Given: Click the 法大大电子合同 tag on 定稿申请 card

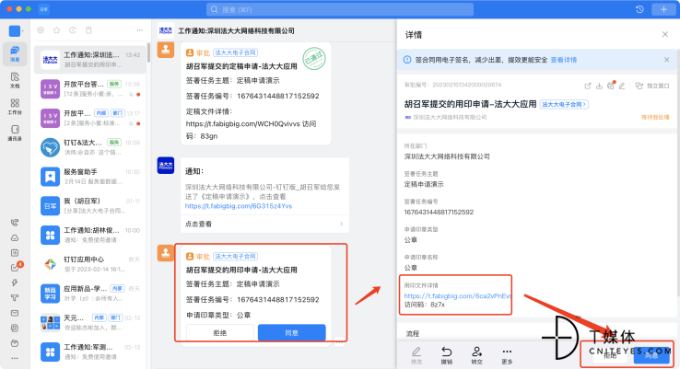Looking at the screenshot, I should point(236,52).
